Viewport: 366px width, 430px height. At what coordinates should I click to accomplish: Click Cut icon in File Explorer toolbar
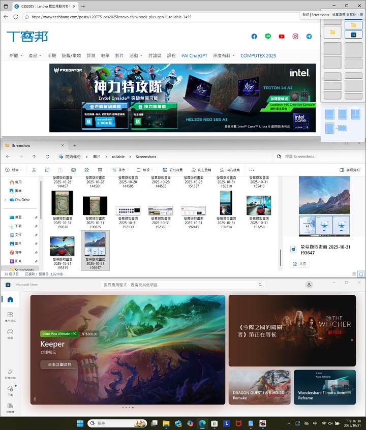(34, 170)
